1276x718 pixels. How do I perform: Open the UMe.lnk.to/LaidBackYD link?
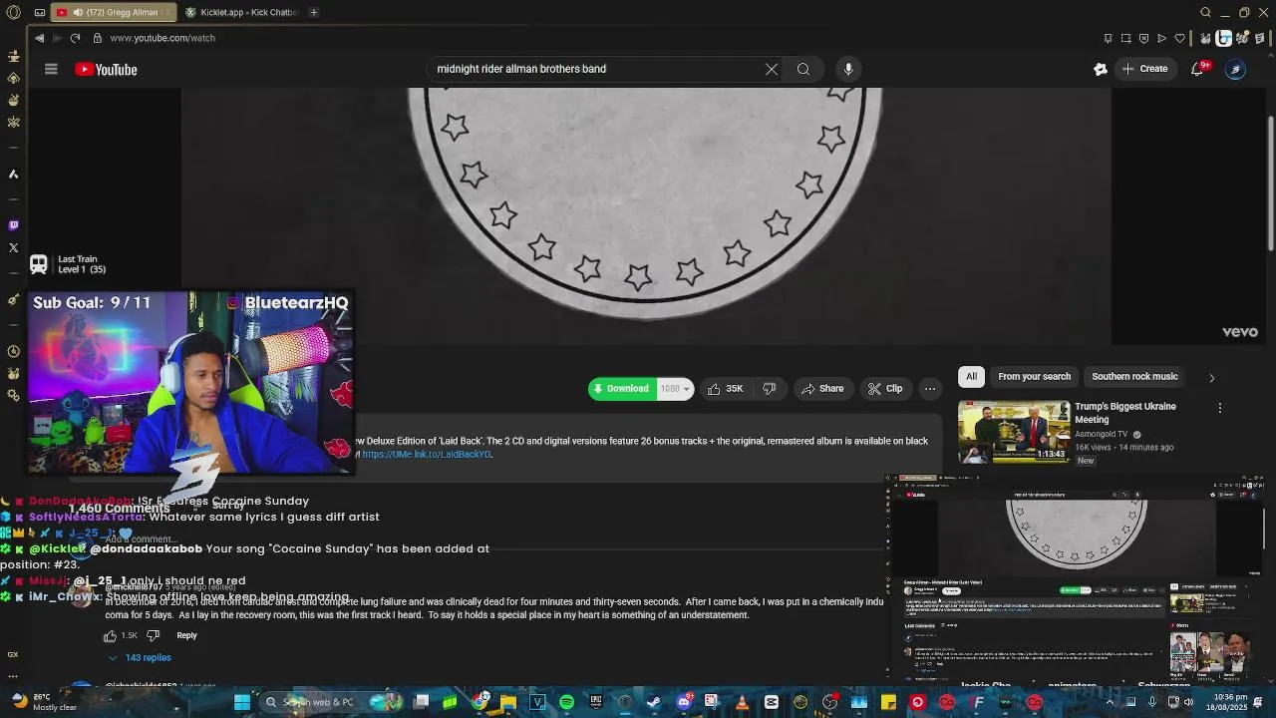(x=427, y=454)
